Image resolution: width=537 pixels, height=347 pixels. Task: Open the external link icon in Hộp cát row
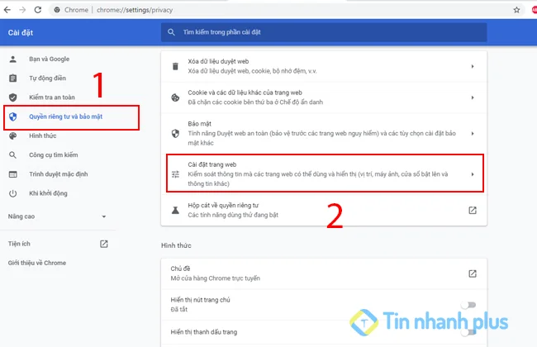473,210
